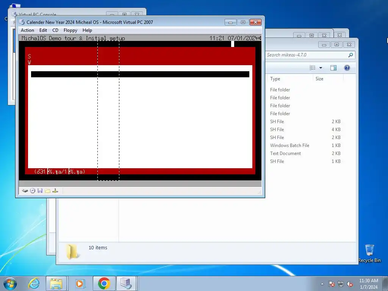The image size is (388, 291).
Task: Click the muted volume tray icon
Action: coord(350,284)
